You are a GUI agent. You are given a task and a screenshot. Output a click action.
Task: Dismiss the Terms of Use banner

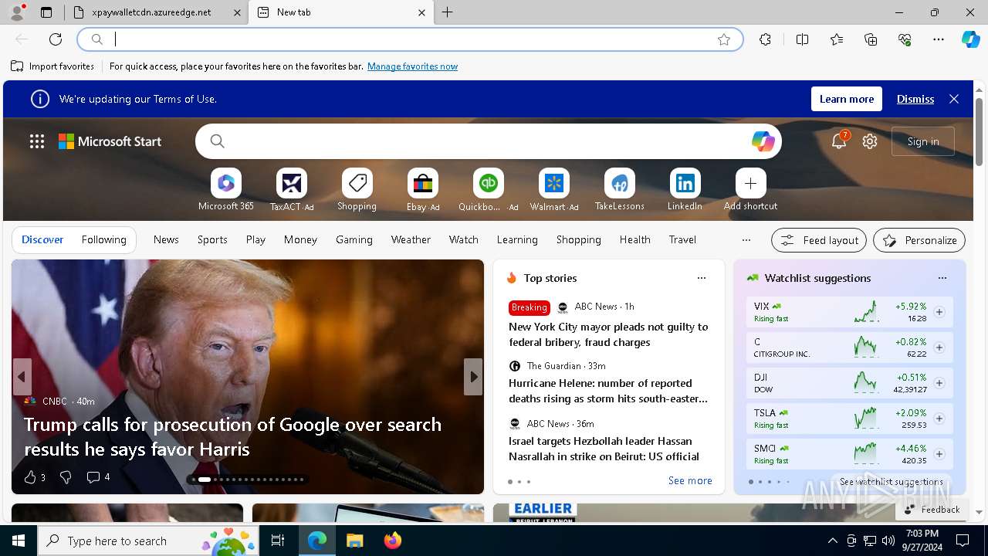pyautogui.click(x=915, y=99)
